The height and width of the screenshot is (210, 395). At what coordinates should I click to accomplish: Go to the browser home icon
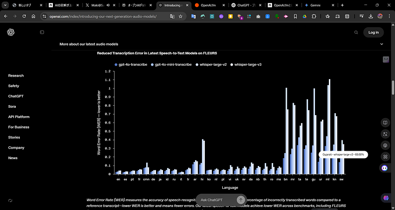coord(33,16)
